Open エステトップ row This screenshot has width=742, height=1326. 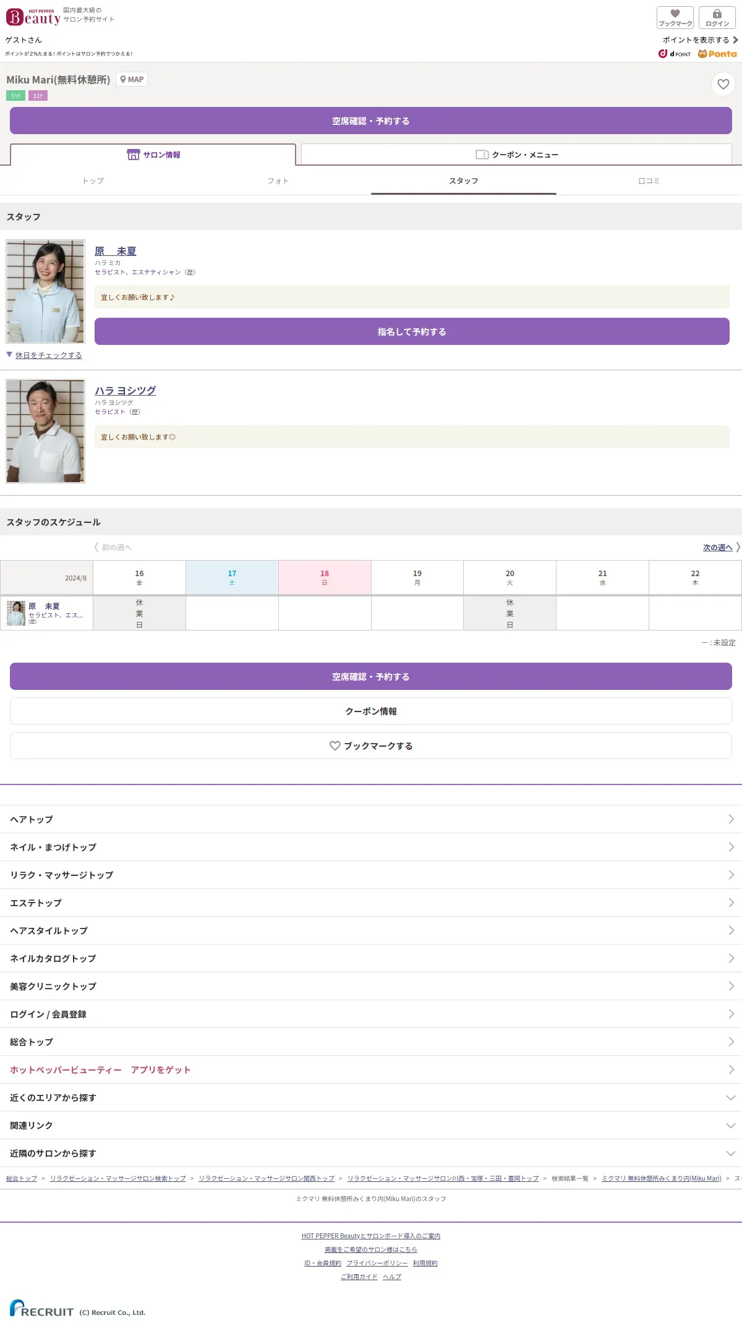coord(371,903)
